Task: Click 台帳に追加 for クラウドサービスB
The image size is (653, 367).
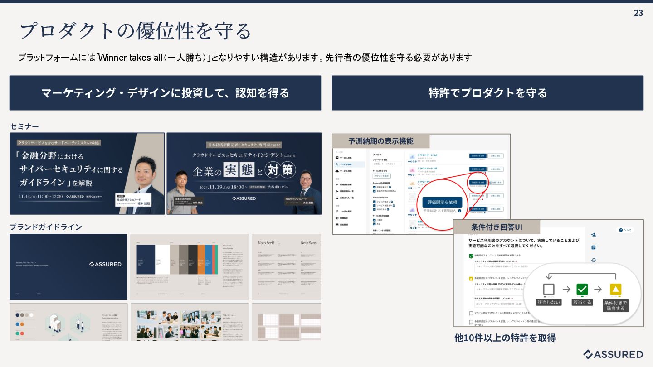Action: pyautogui.click(x=496, y=169)
